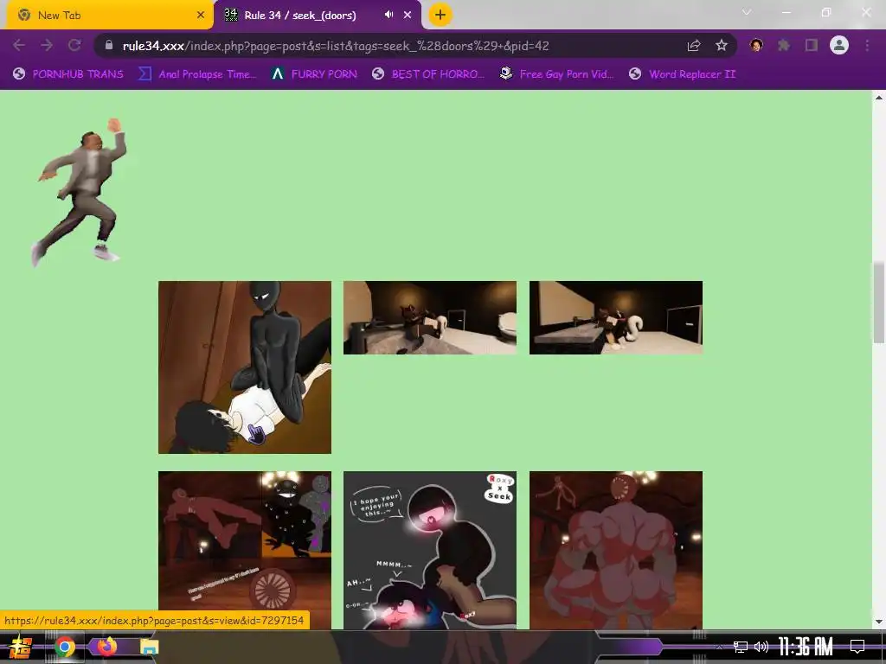Open File Explorer from the taskbar
Screen dimensions: 886x664
tap(149, 647)
